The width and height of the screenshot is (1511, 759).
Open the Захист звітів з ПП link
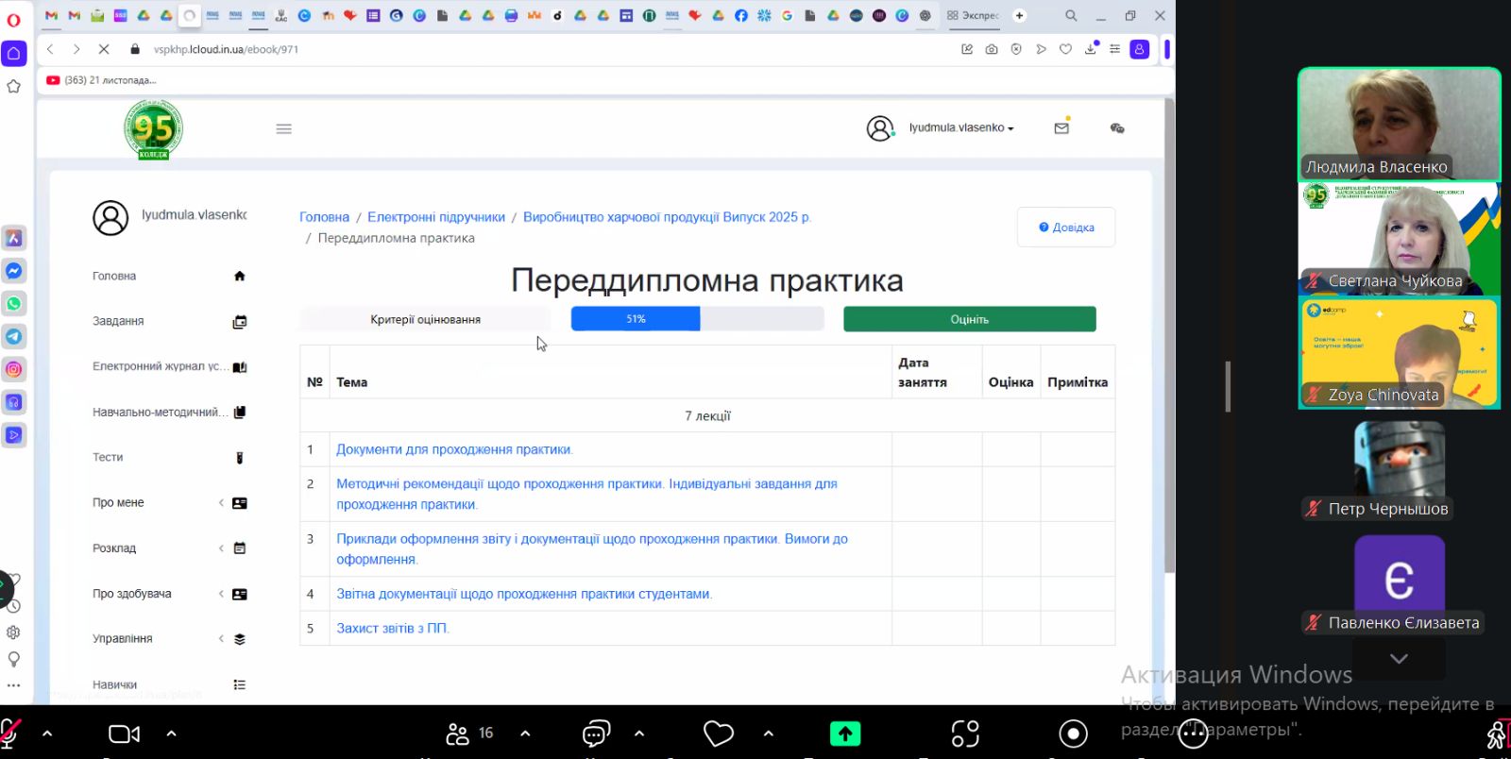392,629
